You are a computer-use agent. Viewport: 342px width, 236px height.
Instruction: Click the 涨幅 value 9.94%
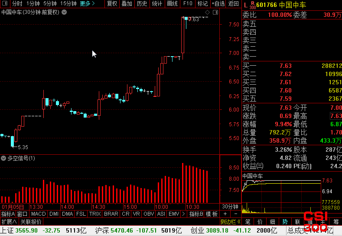pos(283,124)
